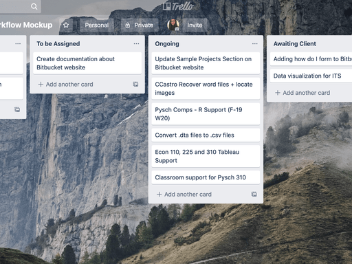
Task: Click the Awaiting Client list title
Action: click(295, 43)
